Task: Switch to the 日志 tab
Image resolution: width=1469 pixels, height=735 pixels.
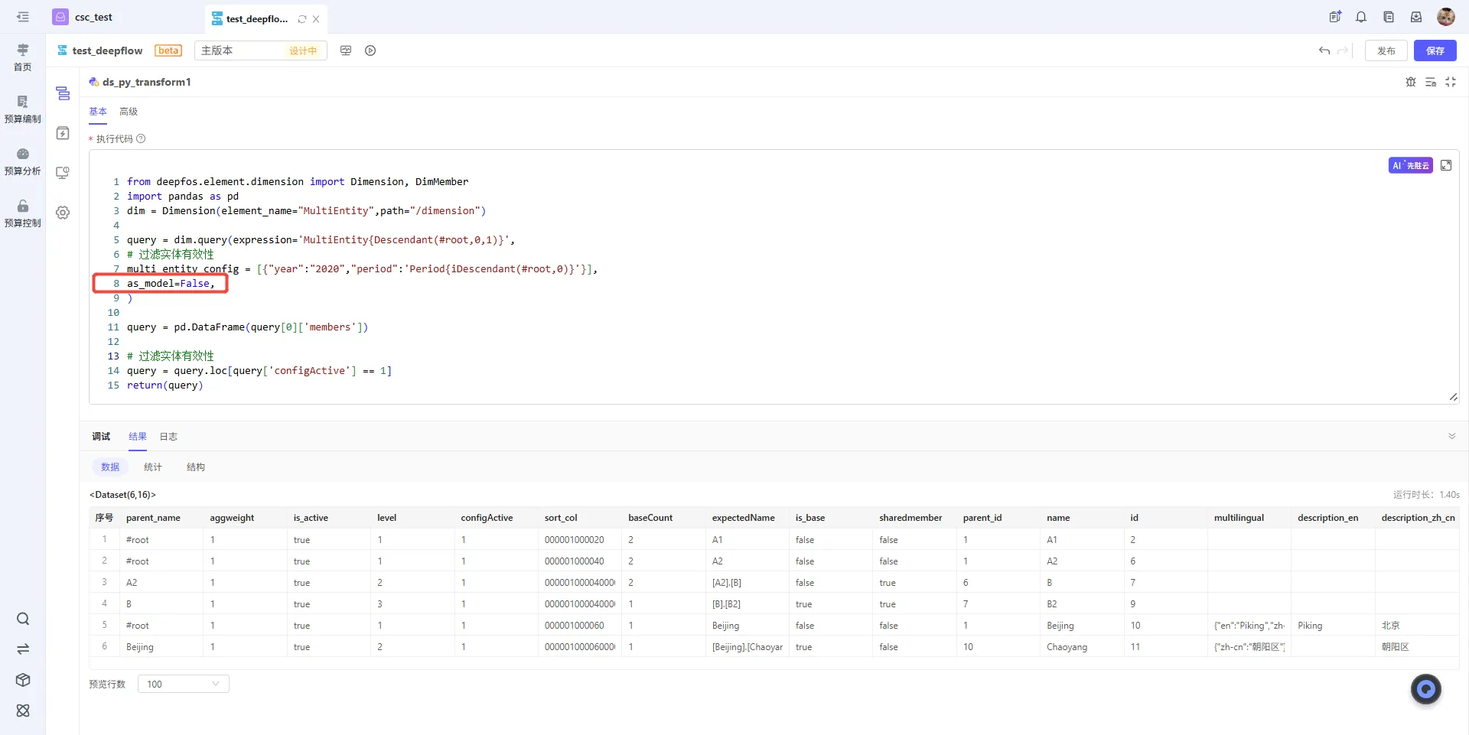Action: click(168, 437)
